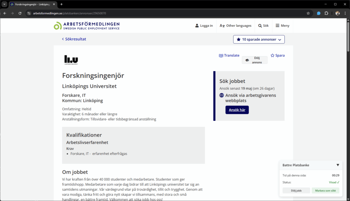Save the ad with Spara star
This screenshot has height=201, width=350.
click(x=278, y=55)
